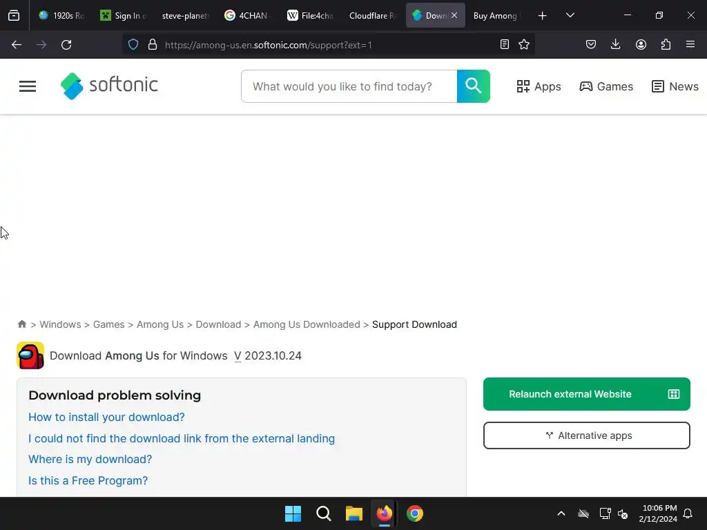Open Games section in header
707x530 pixels.
[606, 86]
